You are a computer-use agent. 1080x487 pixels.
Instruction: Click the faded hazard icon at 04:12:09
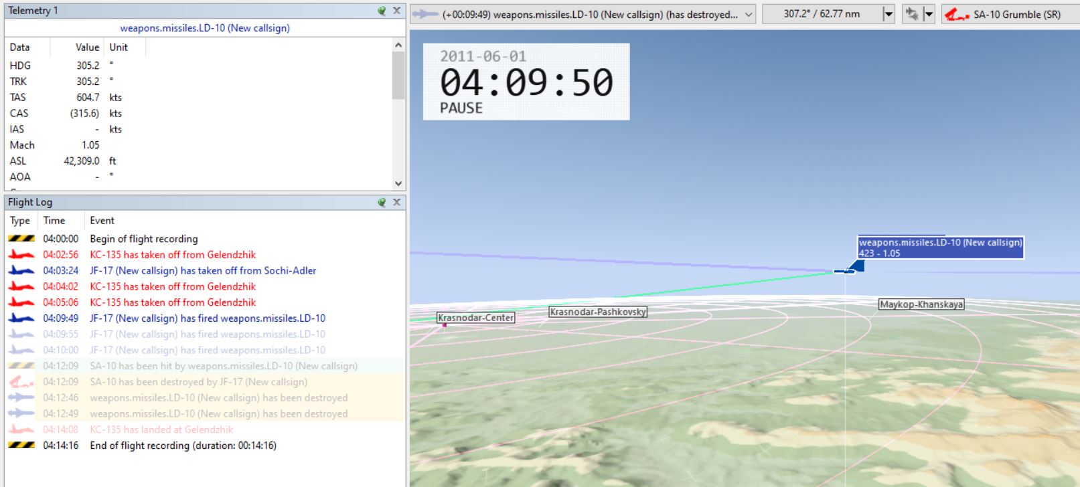pyautogui.click(x=21, y=366)
